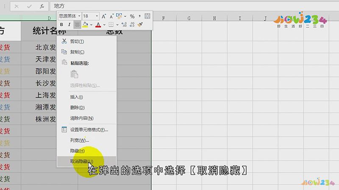Select column H header
Viewport: 339px width, 190px height.
(x=214, y=18)
